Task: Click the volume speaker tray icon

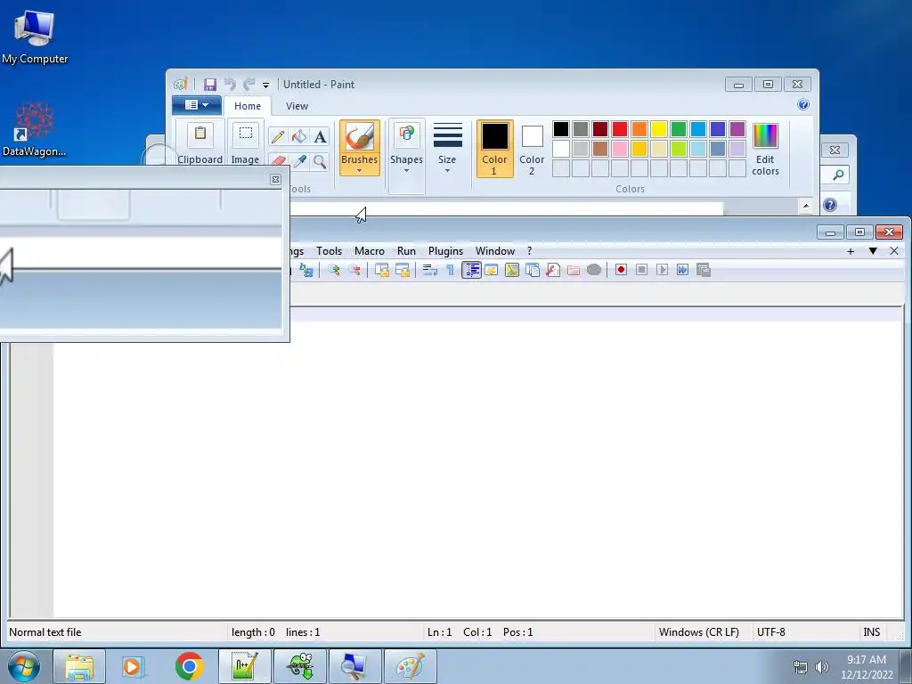Action: tap(821, 667)
